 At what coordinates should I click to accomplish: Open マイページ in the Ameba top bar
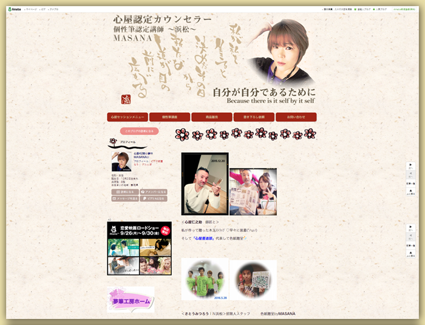[x=32, y=9]
